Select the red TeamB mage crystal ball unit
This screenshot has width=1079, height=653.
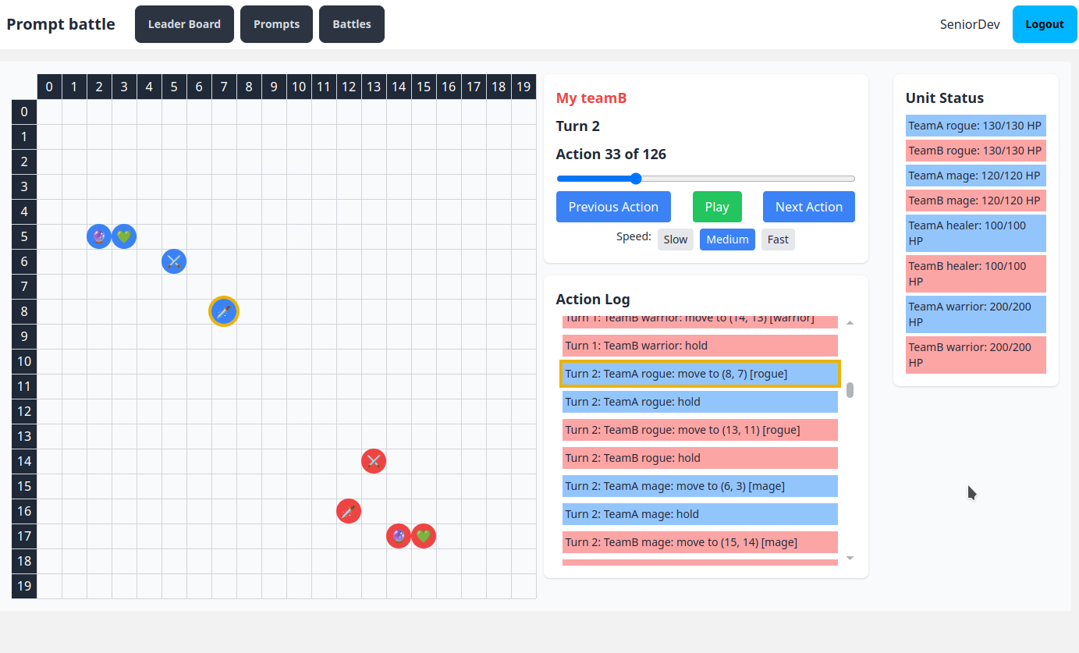[399, 536]
